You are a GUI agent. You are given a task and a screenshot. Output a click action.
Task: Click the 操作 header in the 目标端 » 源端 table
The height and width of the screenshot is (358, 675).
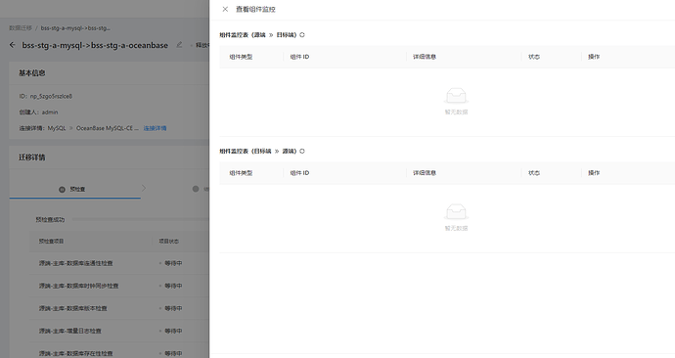[594, 173]
